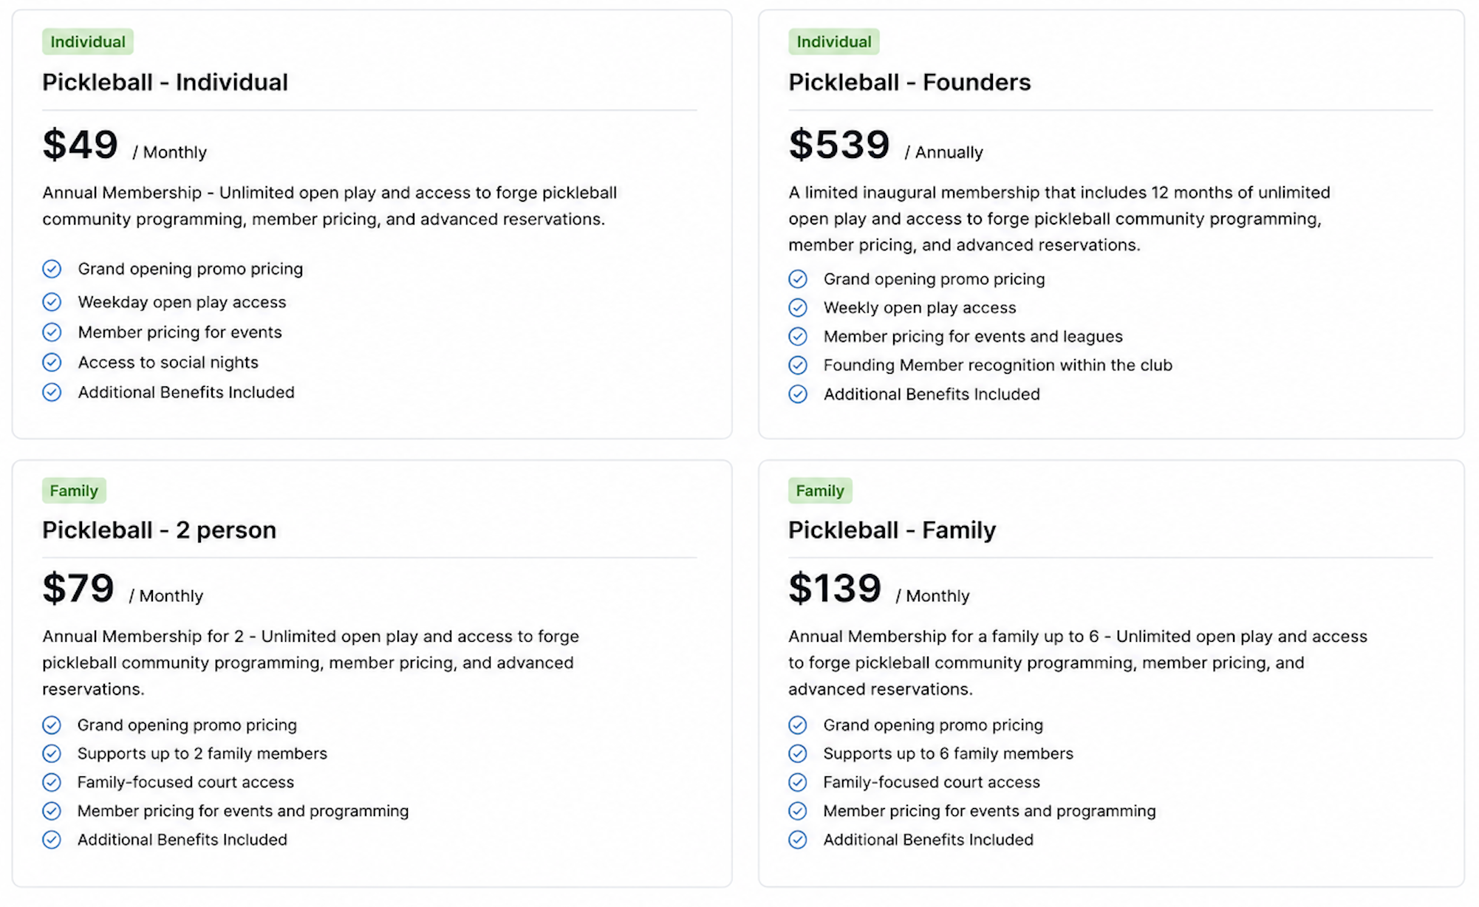Click checkmark next to Member pricing for events
This screenshot has width=1479, height=907.
(x=52, y=332)
